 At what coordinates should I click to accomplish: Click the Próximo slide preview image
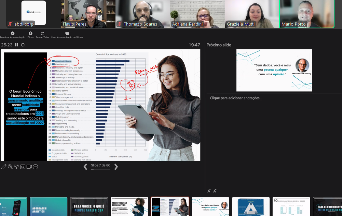pyautogui.click(x=274, y=70)
